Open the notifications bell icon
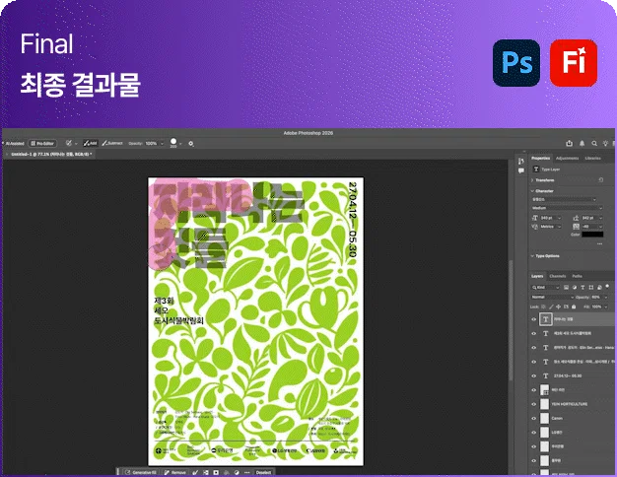This screenshot has height=477, width=617. [x=582, y=144]
